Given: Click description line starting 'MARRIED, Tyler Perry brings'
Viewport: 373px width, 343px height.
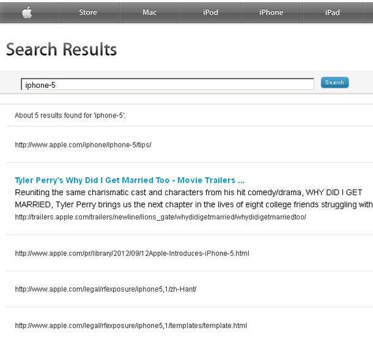Looking at the screenshot, I should pos(194,205).
